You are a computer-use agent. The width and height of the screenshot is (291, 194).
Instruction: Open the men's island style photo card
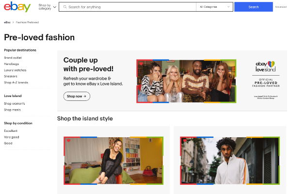coord(230,161)
